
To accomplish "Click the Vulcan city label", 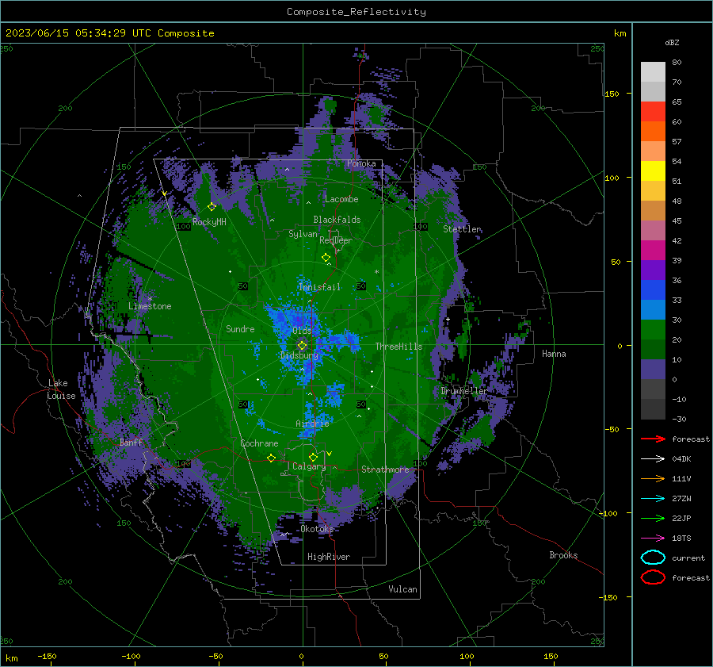I will click(403, 589).
